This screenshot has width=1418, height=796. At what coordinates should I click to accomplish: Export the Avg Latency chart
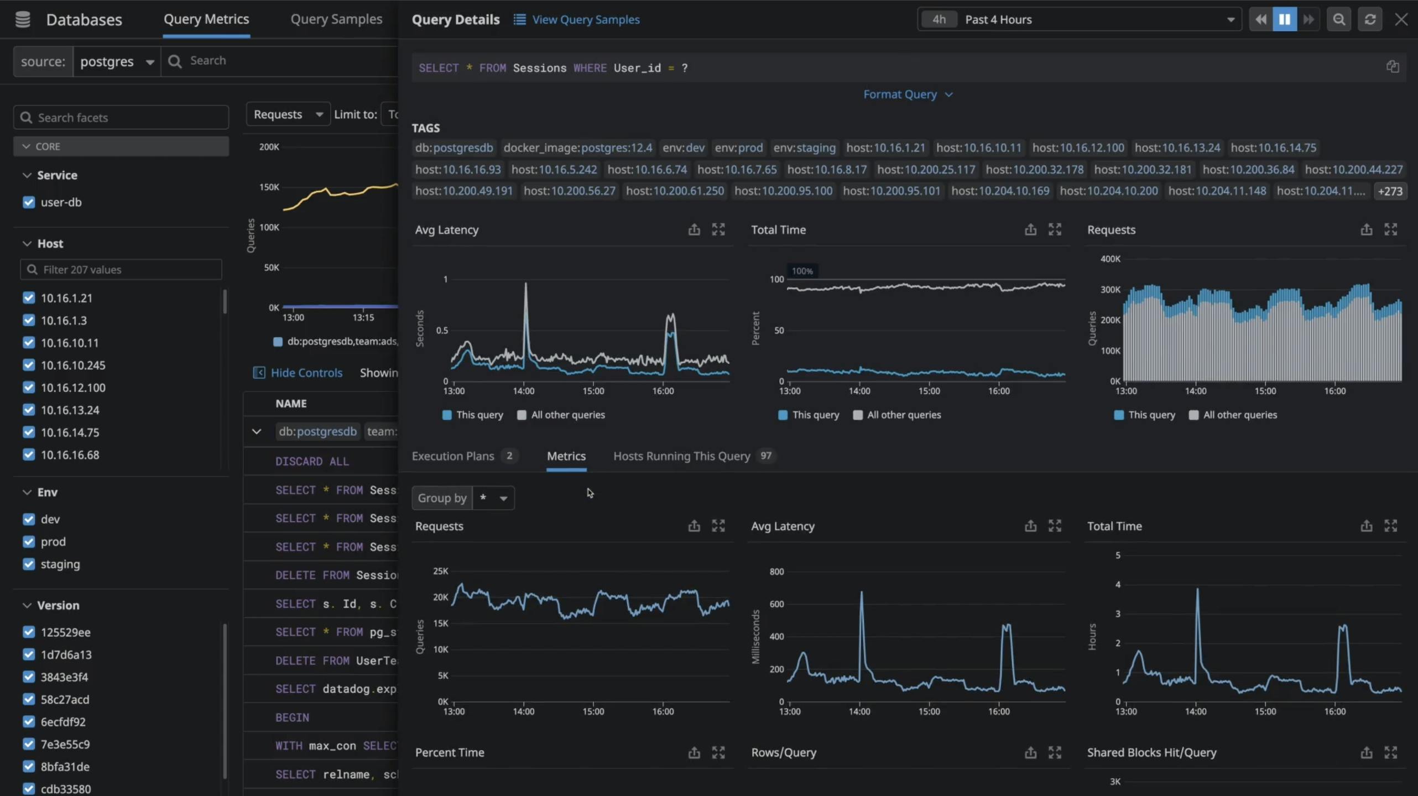tap(693, 229)
